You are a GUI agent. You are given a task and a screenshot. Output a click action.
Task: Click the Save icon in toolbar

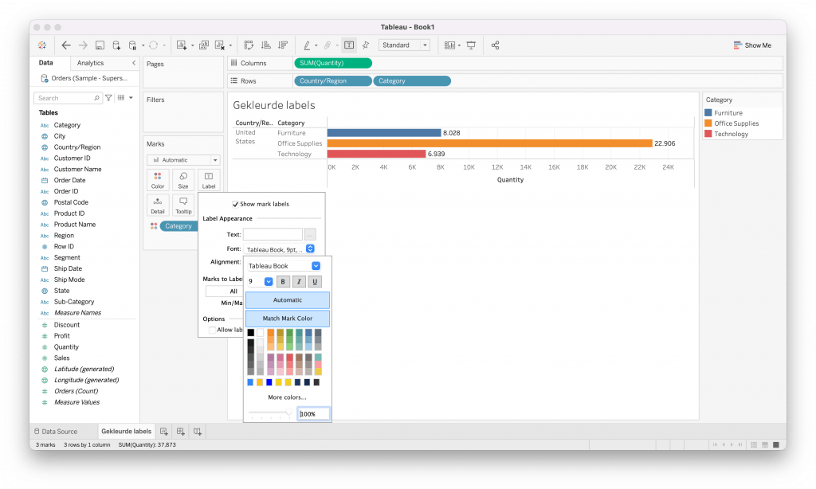(100, 45)
